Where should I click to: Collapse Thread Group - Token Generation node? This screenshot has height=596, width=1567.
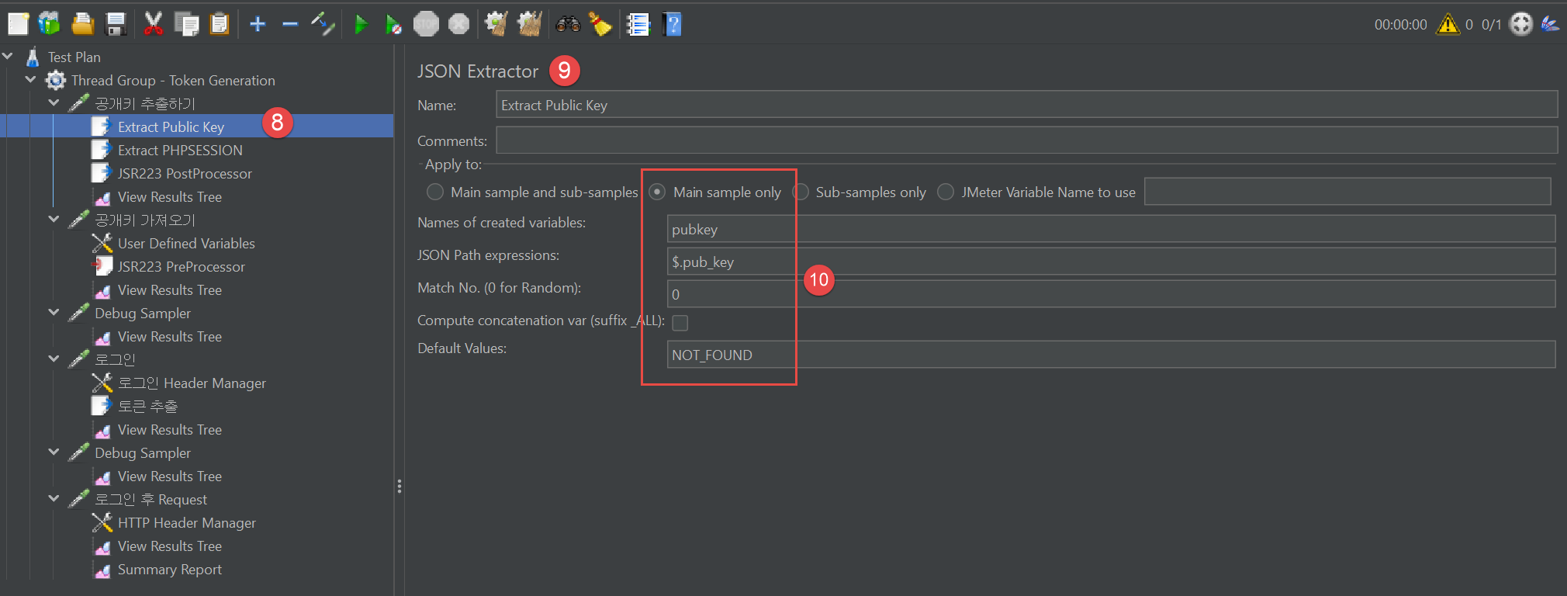coord(31,79)
